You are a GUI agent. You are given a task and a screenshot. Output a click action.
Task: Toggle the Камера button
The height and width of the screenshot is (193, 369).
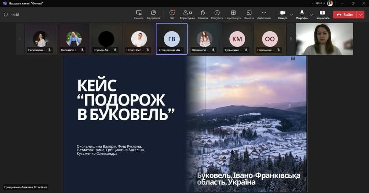coord(283,15)
